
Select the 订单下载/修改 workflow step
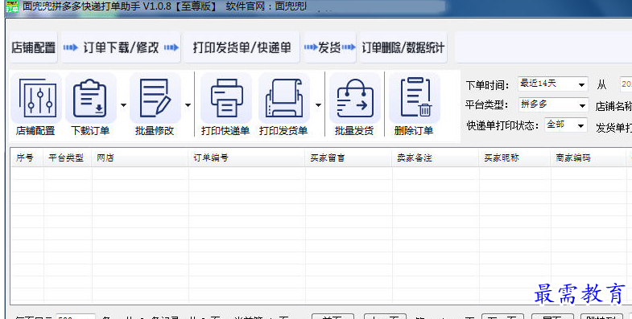point(121,47)
